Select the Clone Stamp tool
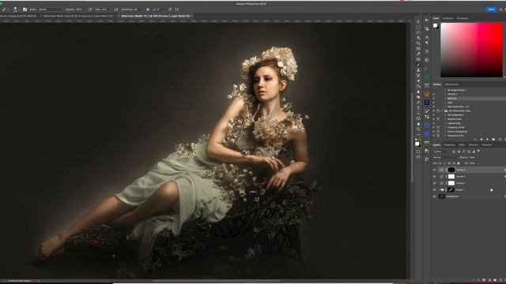Image resolution: width=506 pixels, height=284 pixels. (418, 70)
